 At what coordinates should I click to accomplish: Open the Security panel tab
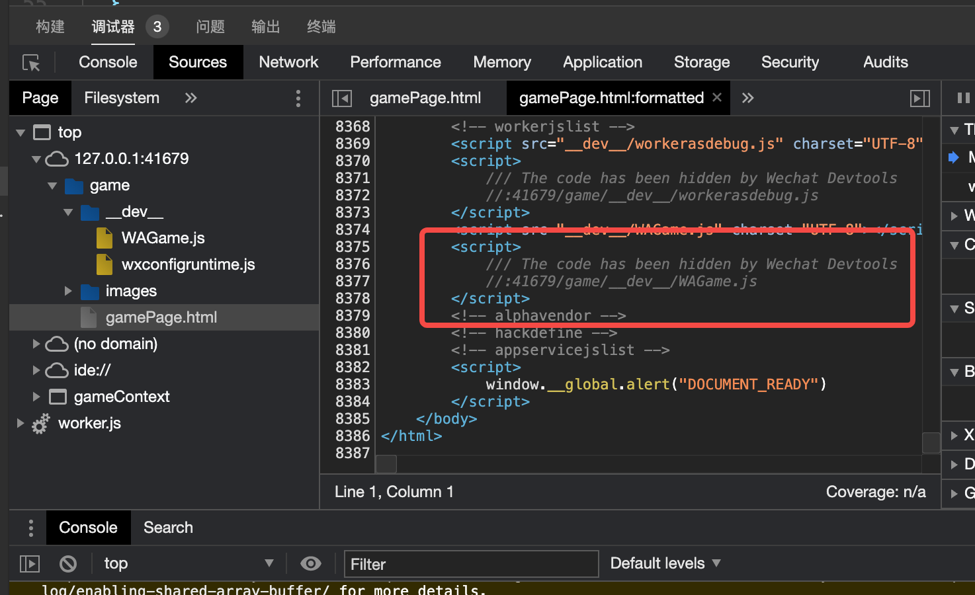[790, 62]
